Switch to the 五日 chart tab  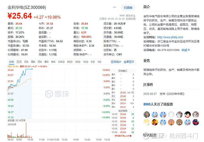tap(19, 62)
